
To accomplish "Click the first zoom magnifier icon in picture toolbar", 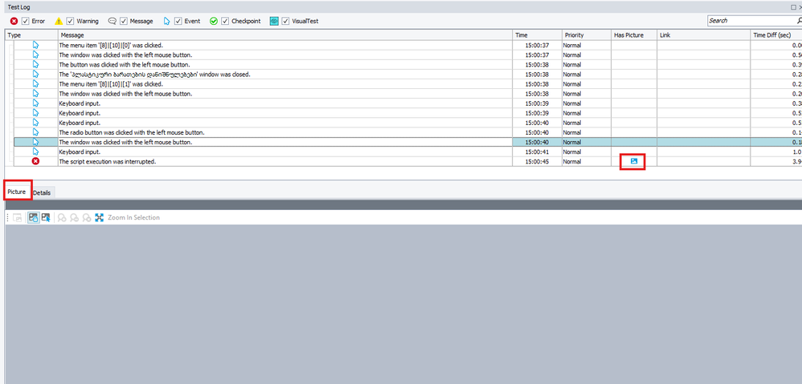I will pyautogui.click(x=62, y=218).
